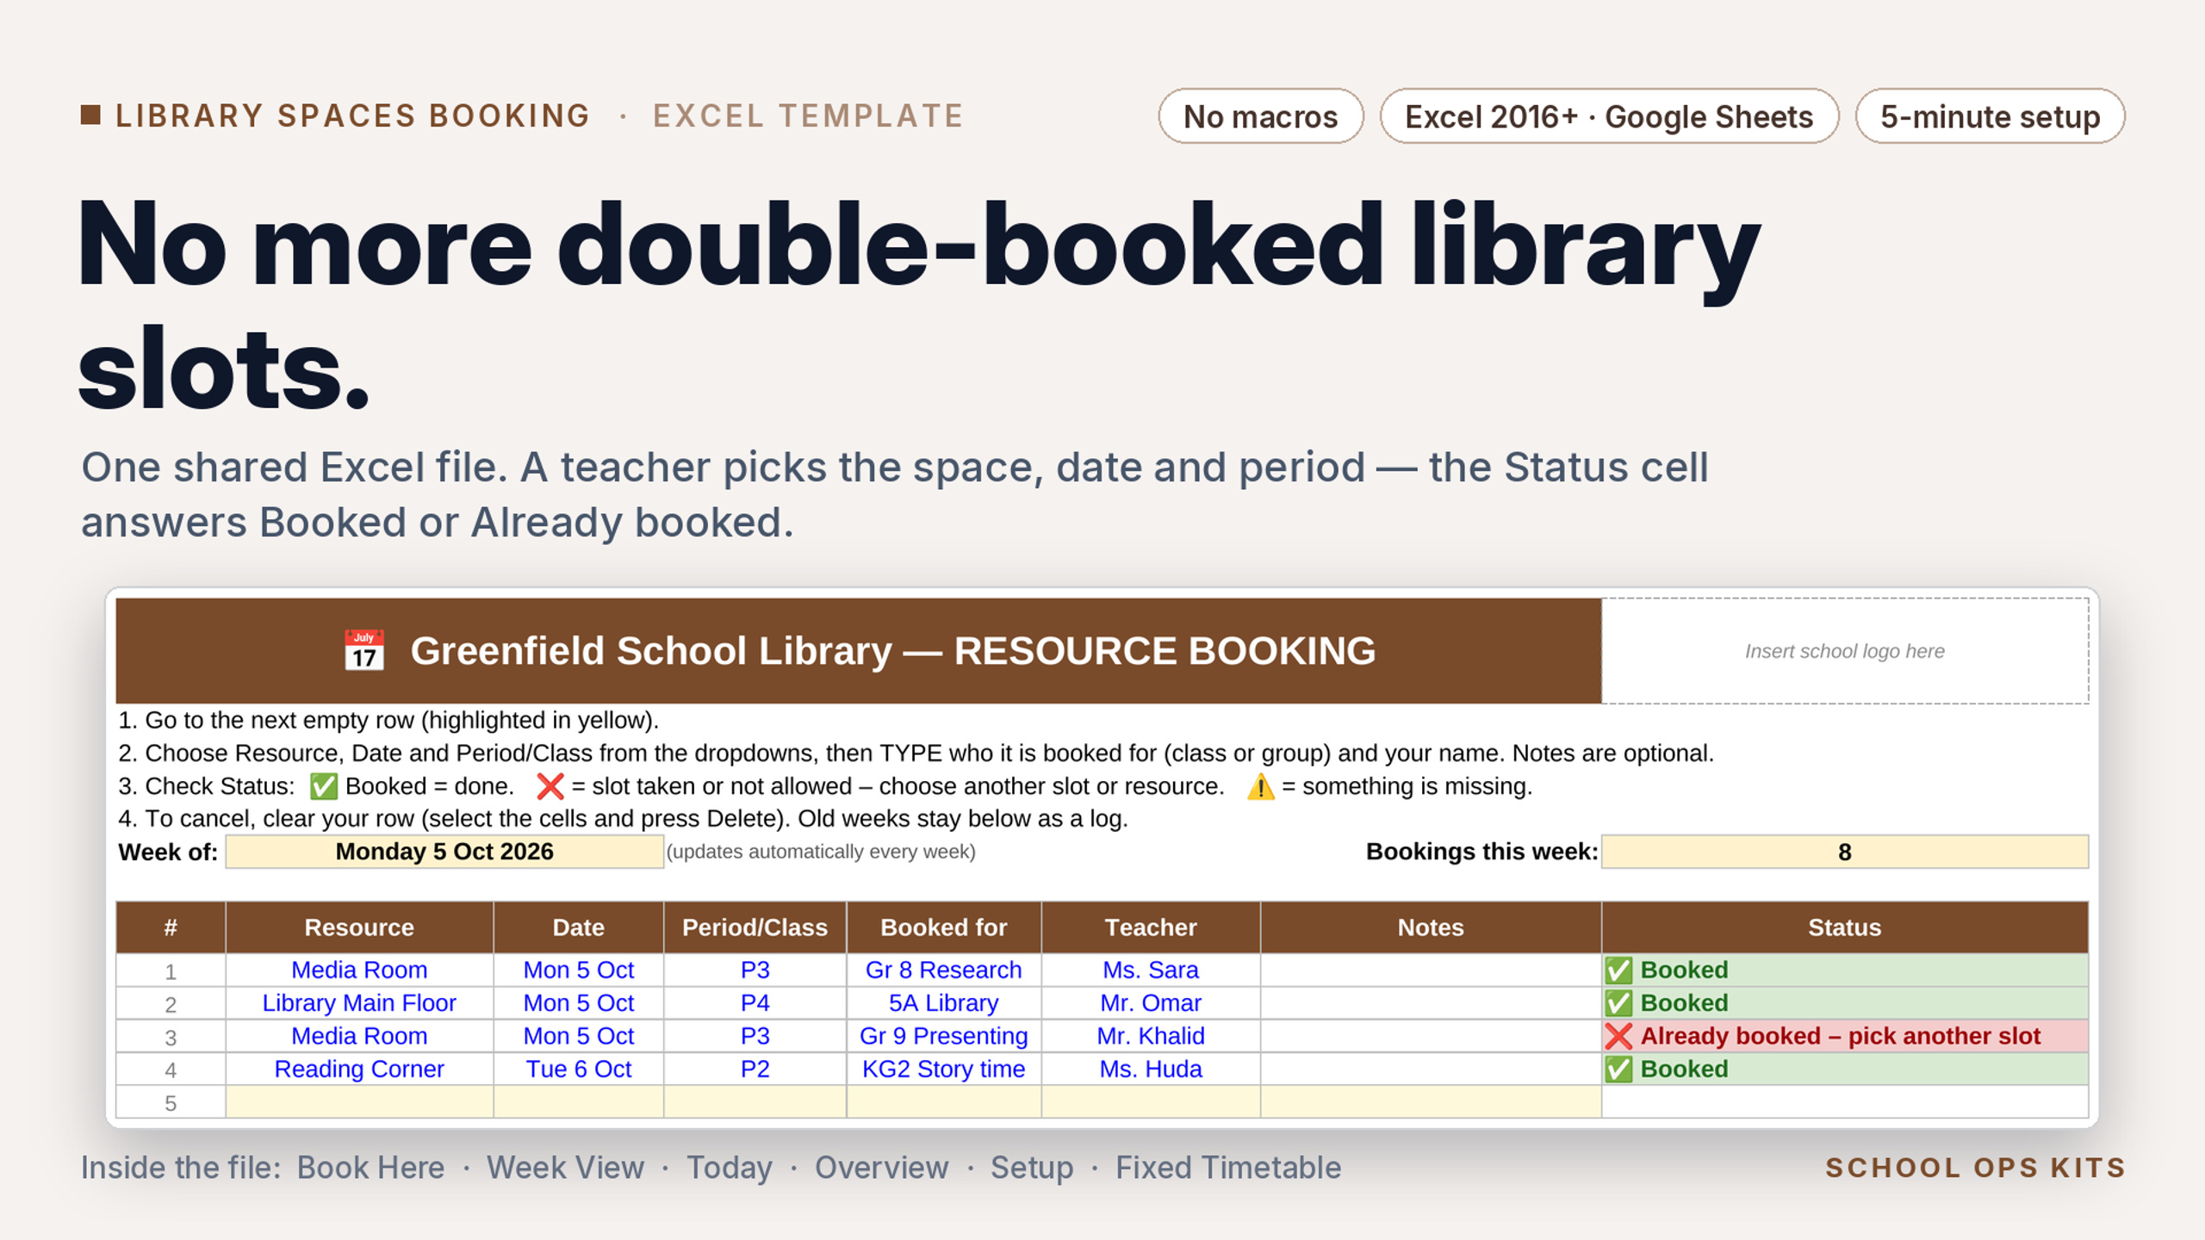Click the Reading Corner resource cell

point(359,1069)
